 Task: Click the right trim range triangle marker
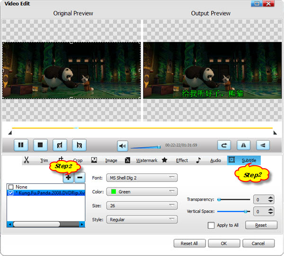click(275, 133)
